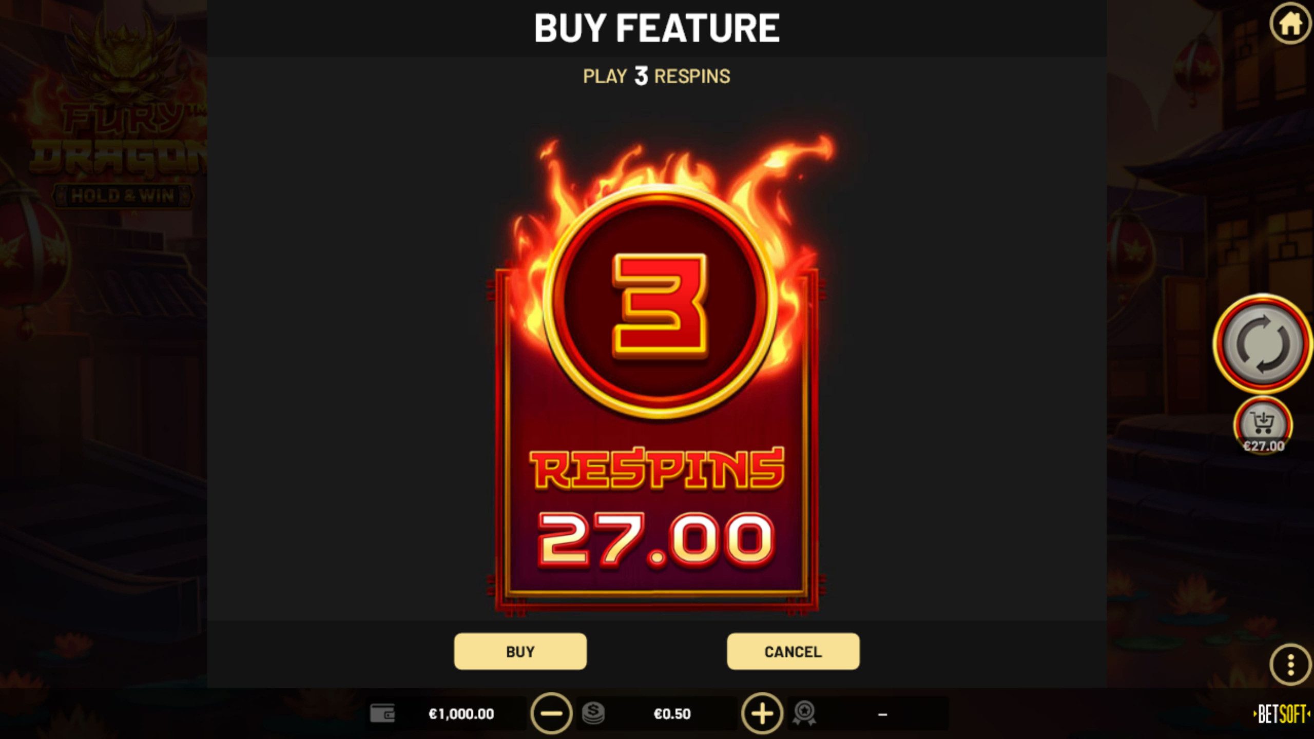Click the coin stack bet icon

pyautogui.click(x=593, y=713)
